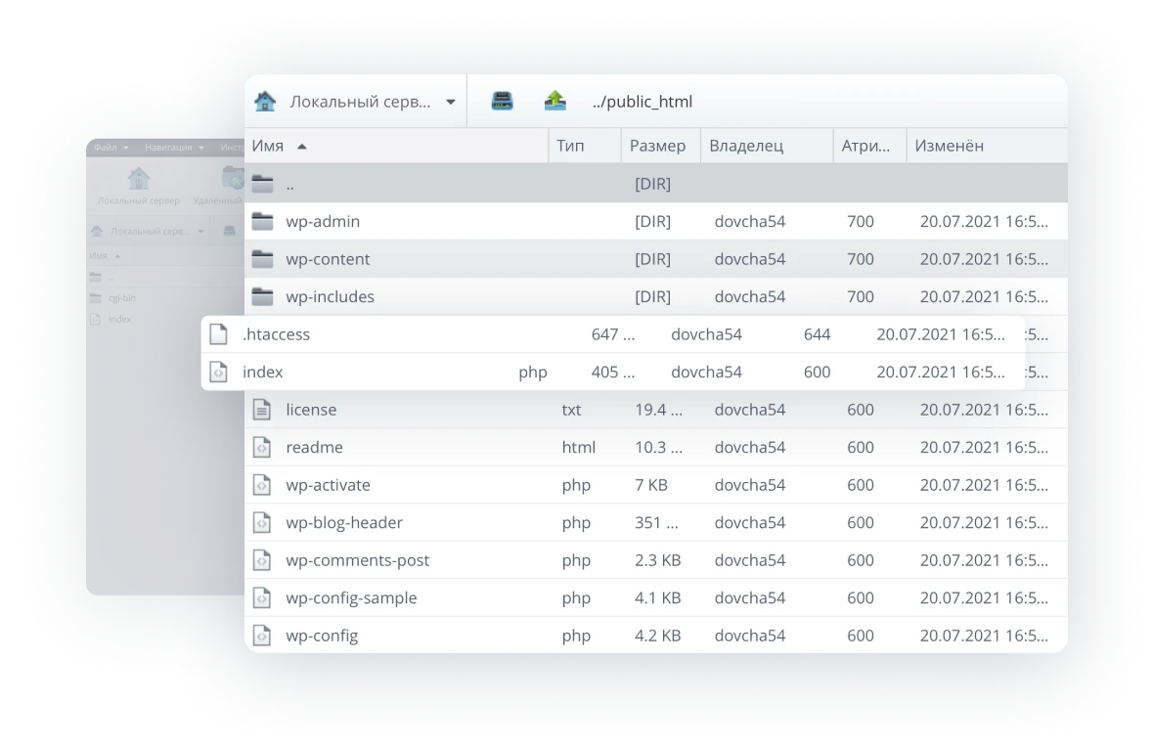Select the wp-includes folder row
This screenshot has width=1152, height=748.
point(330,296)
